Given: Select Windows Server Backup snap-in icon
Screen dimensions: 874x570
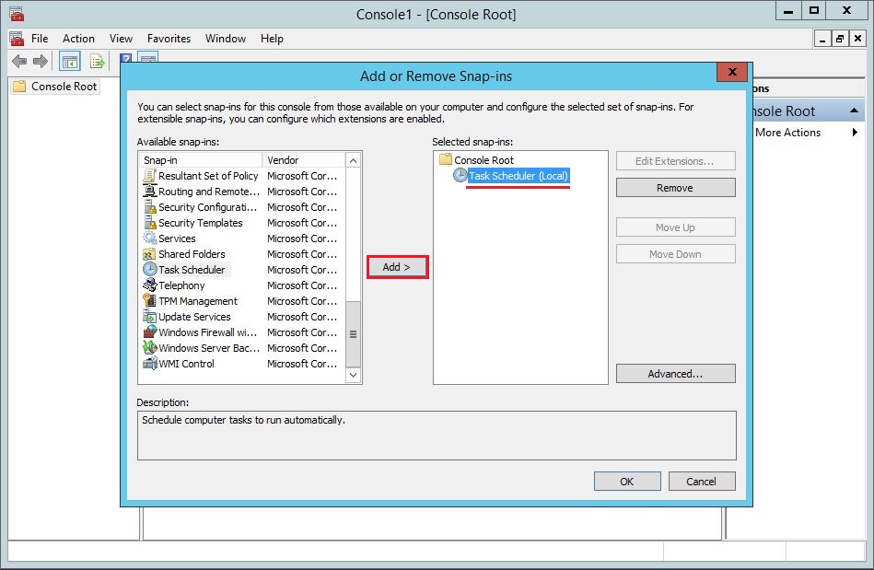Looking at the screenshot, I should [x=149, y=348].
